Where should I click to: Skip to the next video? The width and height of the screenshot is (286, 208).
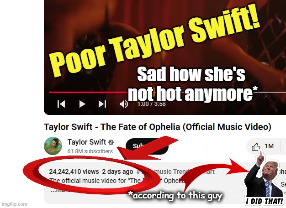pos(102,104)
